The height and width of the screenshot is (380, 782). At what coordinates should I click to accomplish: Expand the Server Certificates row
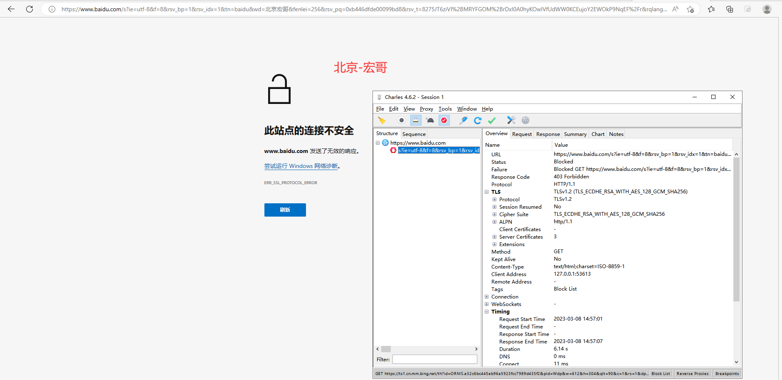pos(495,237)
